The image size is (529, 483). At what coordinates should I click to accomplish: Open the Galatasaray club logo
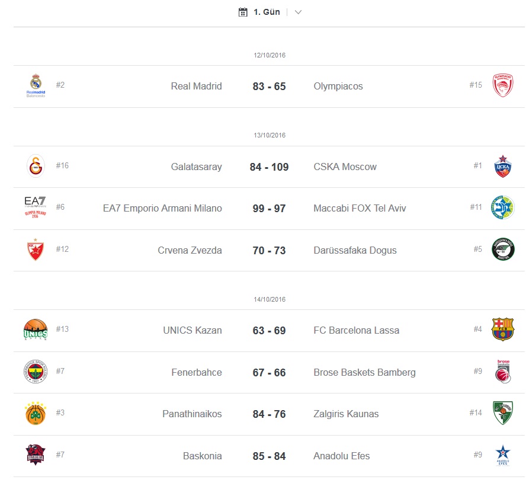[36, 166]
